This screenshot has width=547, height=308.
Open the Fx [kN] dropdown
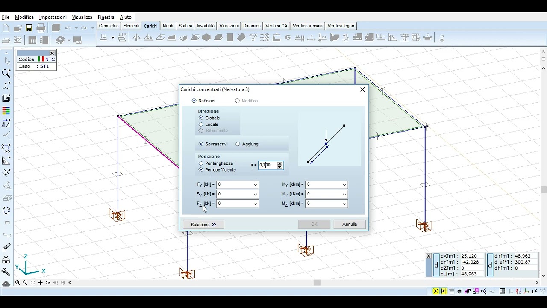[255, 185]
